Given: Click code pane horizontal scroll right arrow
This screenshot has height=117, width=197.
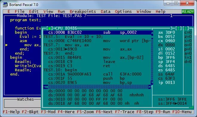Looking at the screenshot, I should [x=150, y=87].
